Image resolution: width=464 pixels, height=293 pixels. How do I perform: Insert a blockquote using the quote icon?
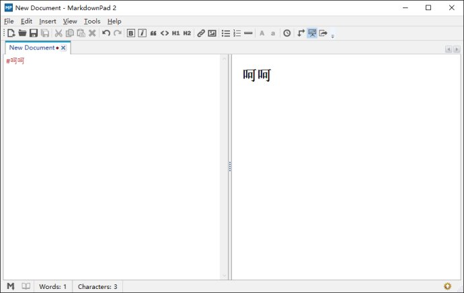[x=153, y=33]
